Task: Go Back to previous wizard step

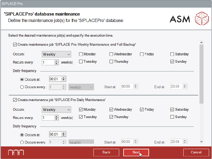Action: [106, 152]
